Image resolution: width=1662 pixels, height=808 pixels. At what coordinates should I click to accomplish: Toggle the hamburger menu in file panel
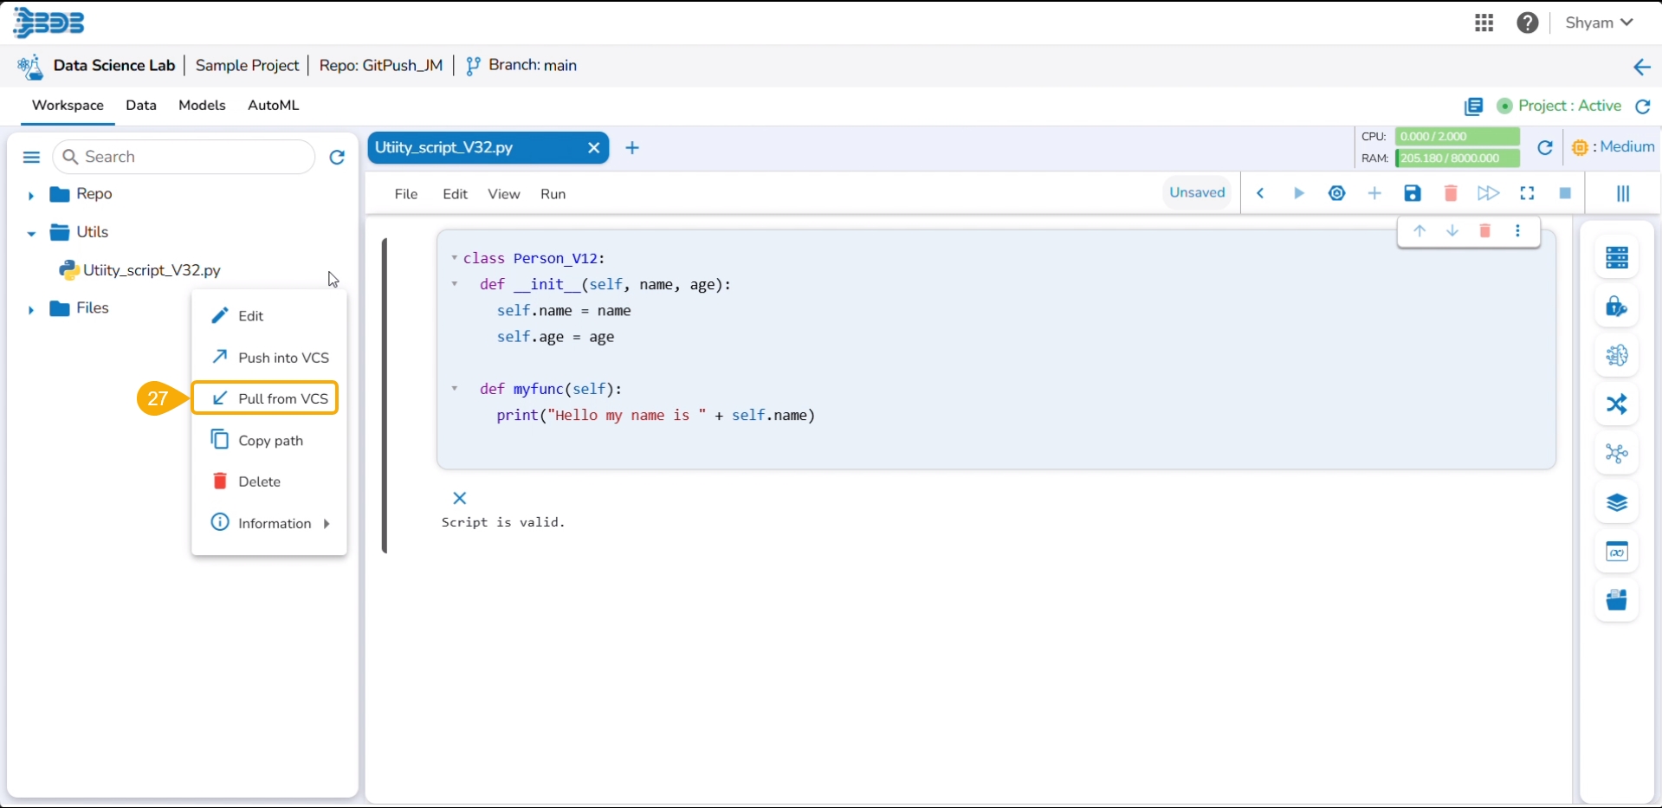(31, 157)
